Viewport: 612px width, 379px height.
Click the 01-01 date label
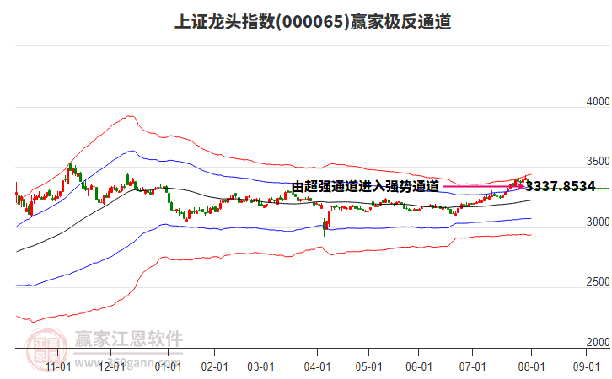pos(168,367)
